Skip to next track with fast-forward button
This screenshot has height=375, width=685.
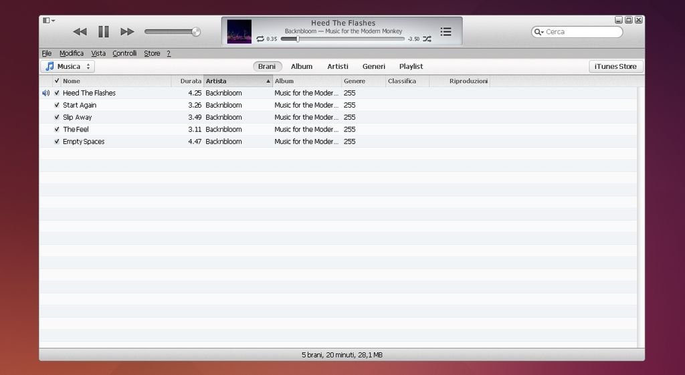127,31
